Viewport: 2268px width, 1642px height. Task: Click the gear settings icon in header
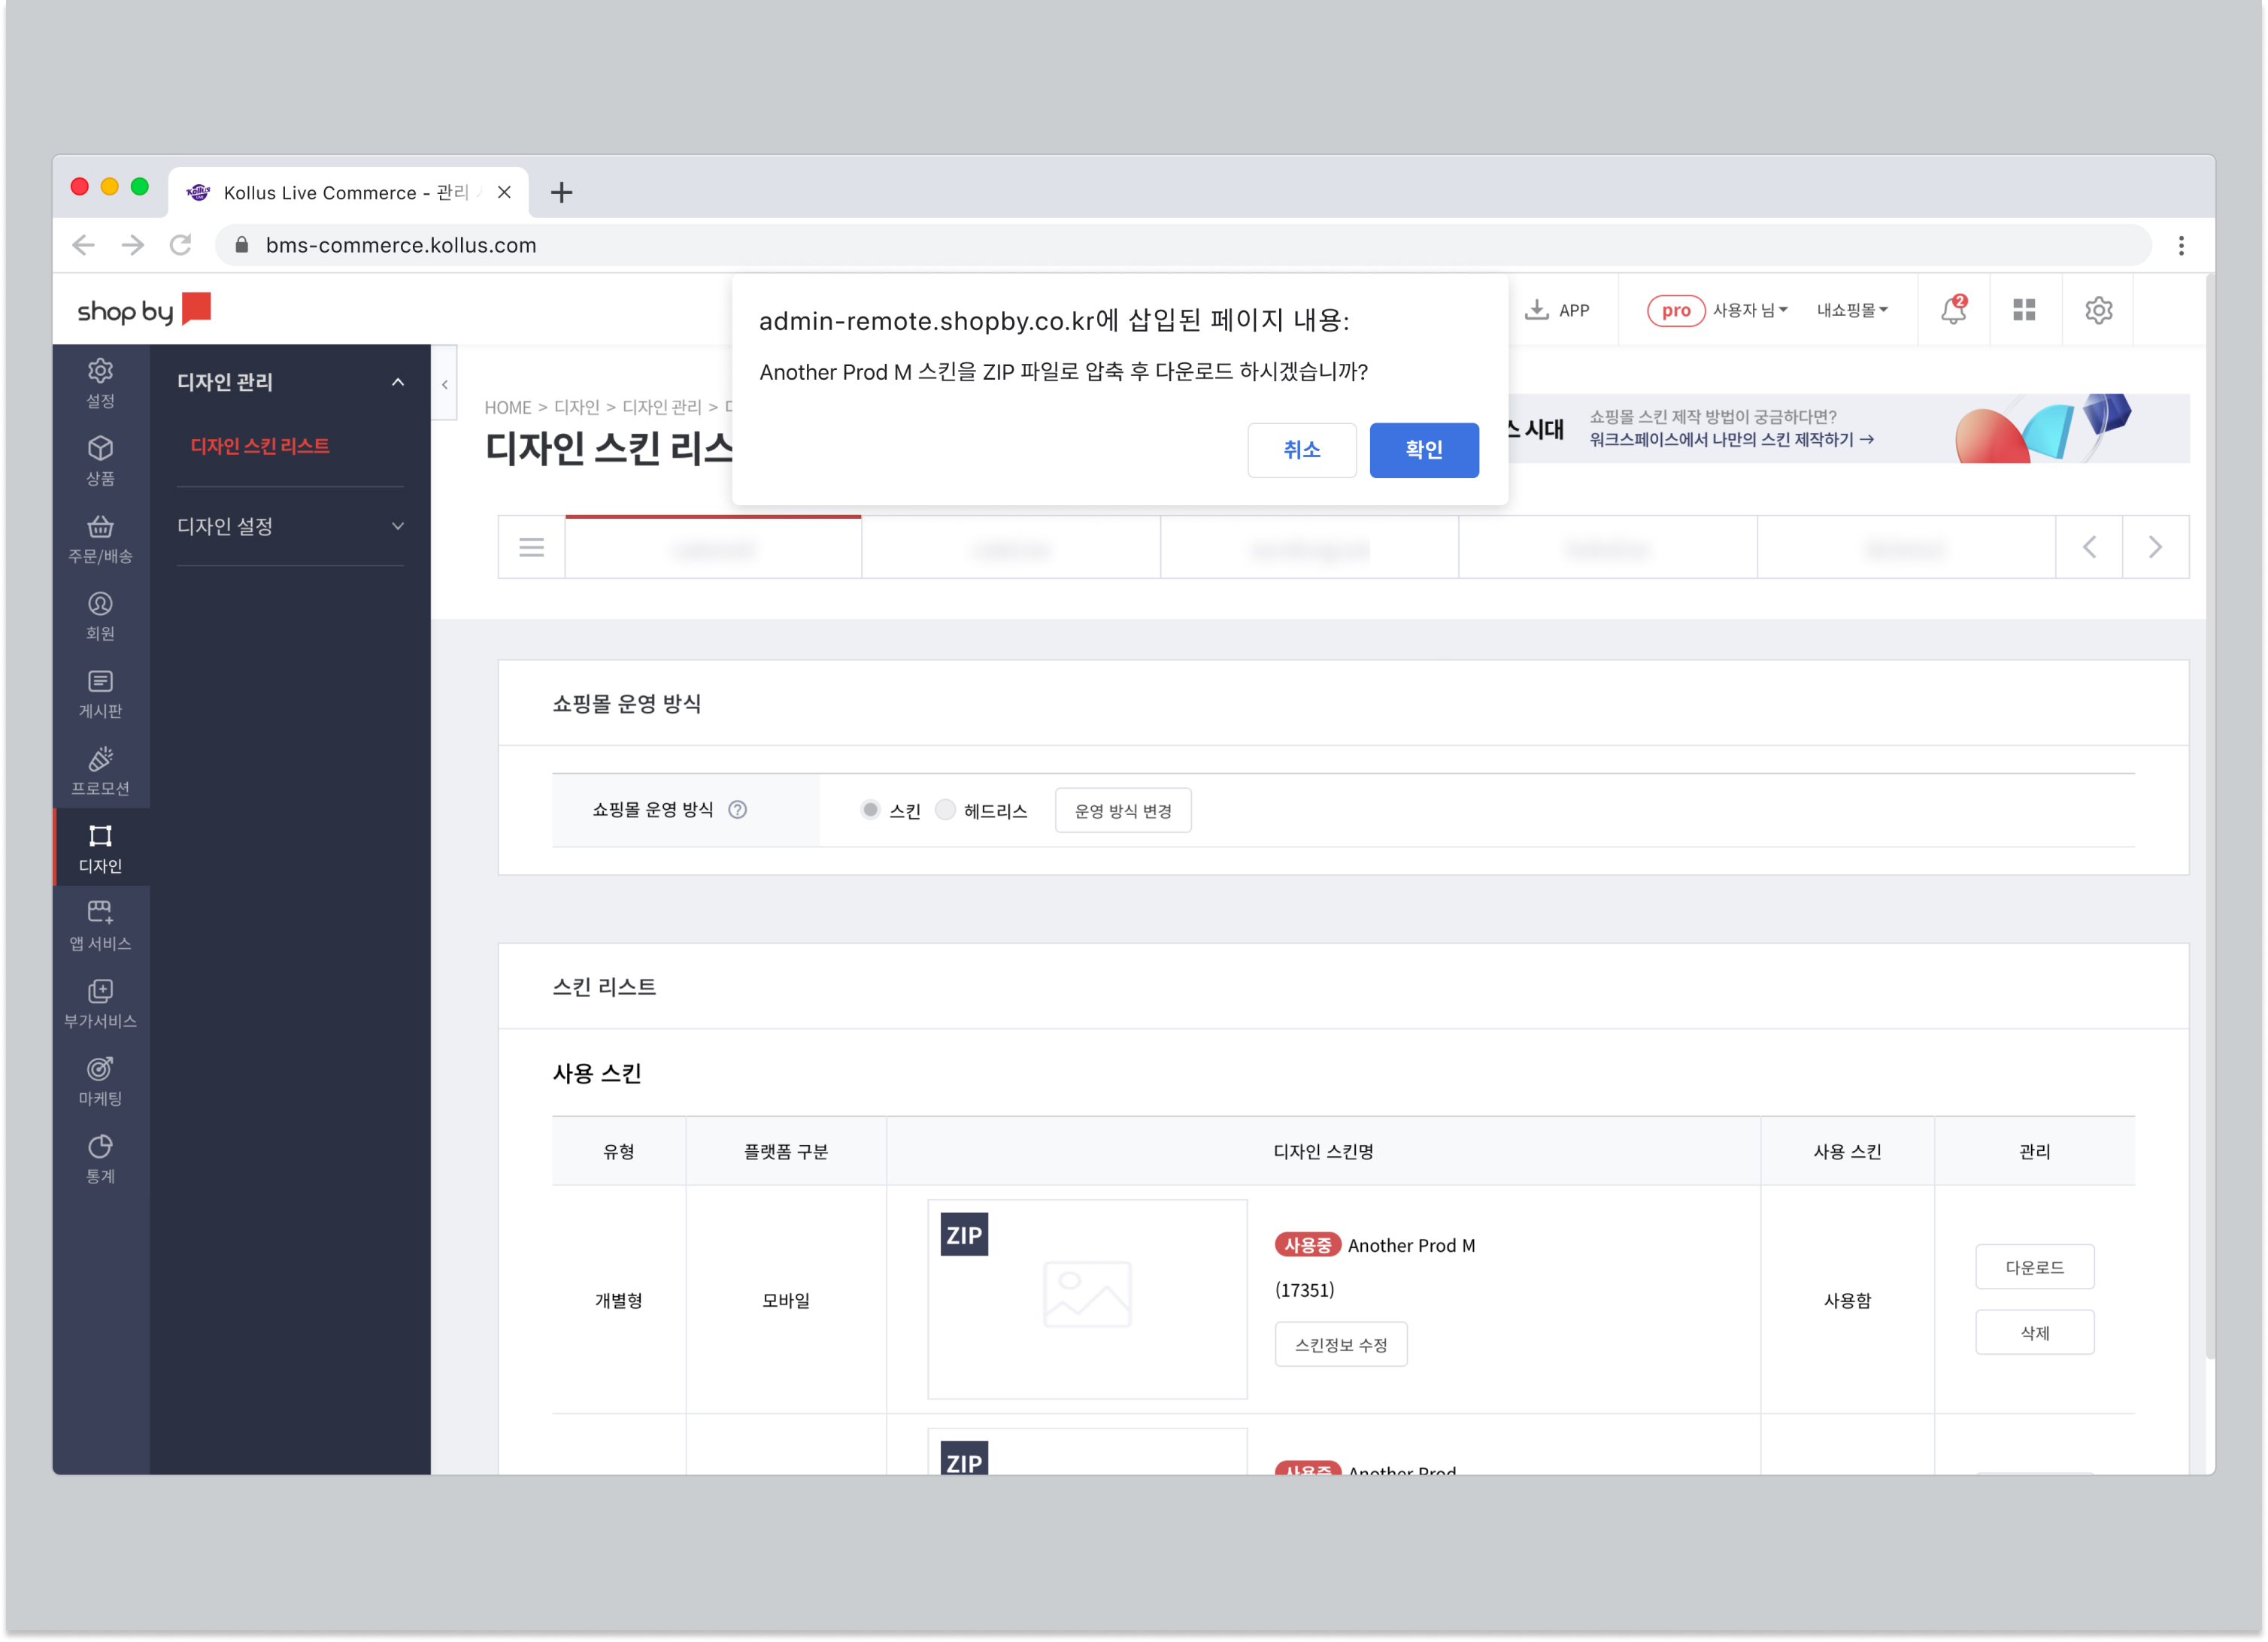(x=2098, y=310)
